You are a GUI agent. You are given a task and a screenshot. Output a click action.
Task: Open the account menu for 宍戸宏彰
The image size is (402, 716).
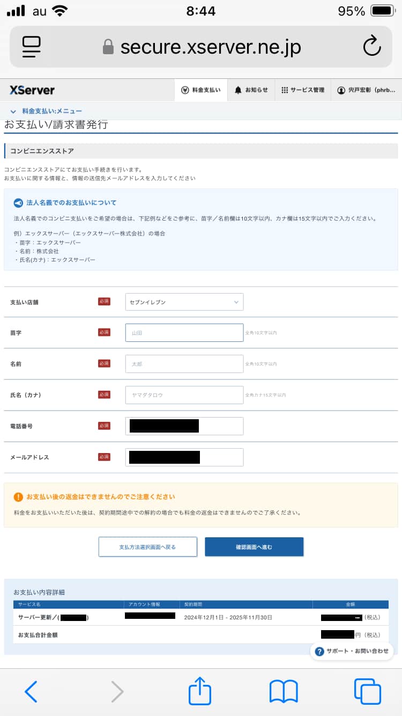[366, 90]
